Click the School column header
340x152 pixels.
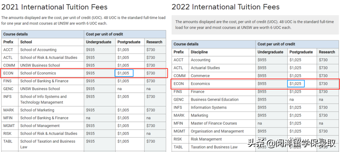26,42
